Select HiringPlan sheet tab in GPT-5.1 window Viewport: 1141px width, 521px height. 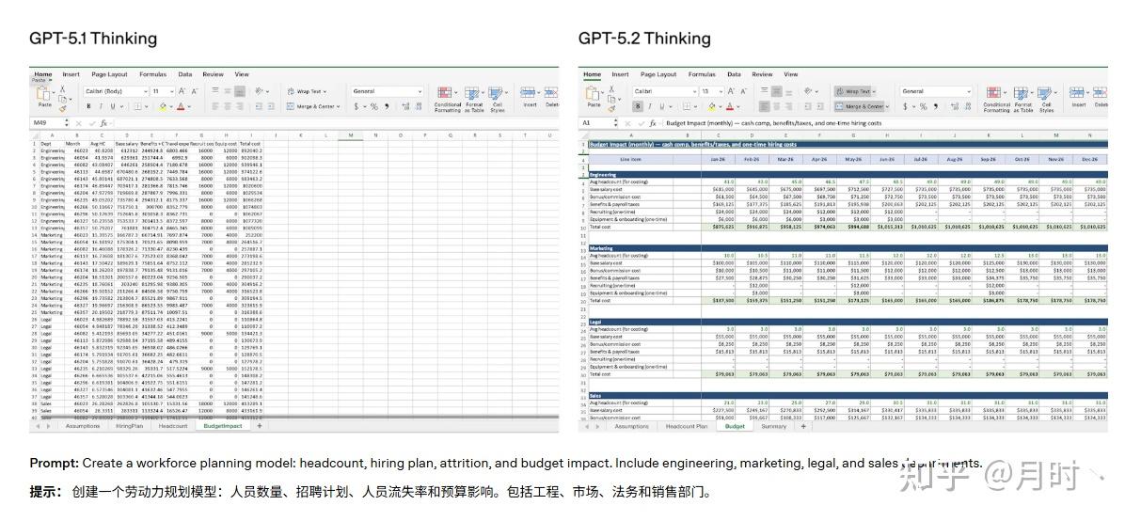[x=130, y=426]
